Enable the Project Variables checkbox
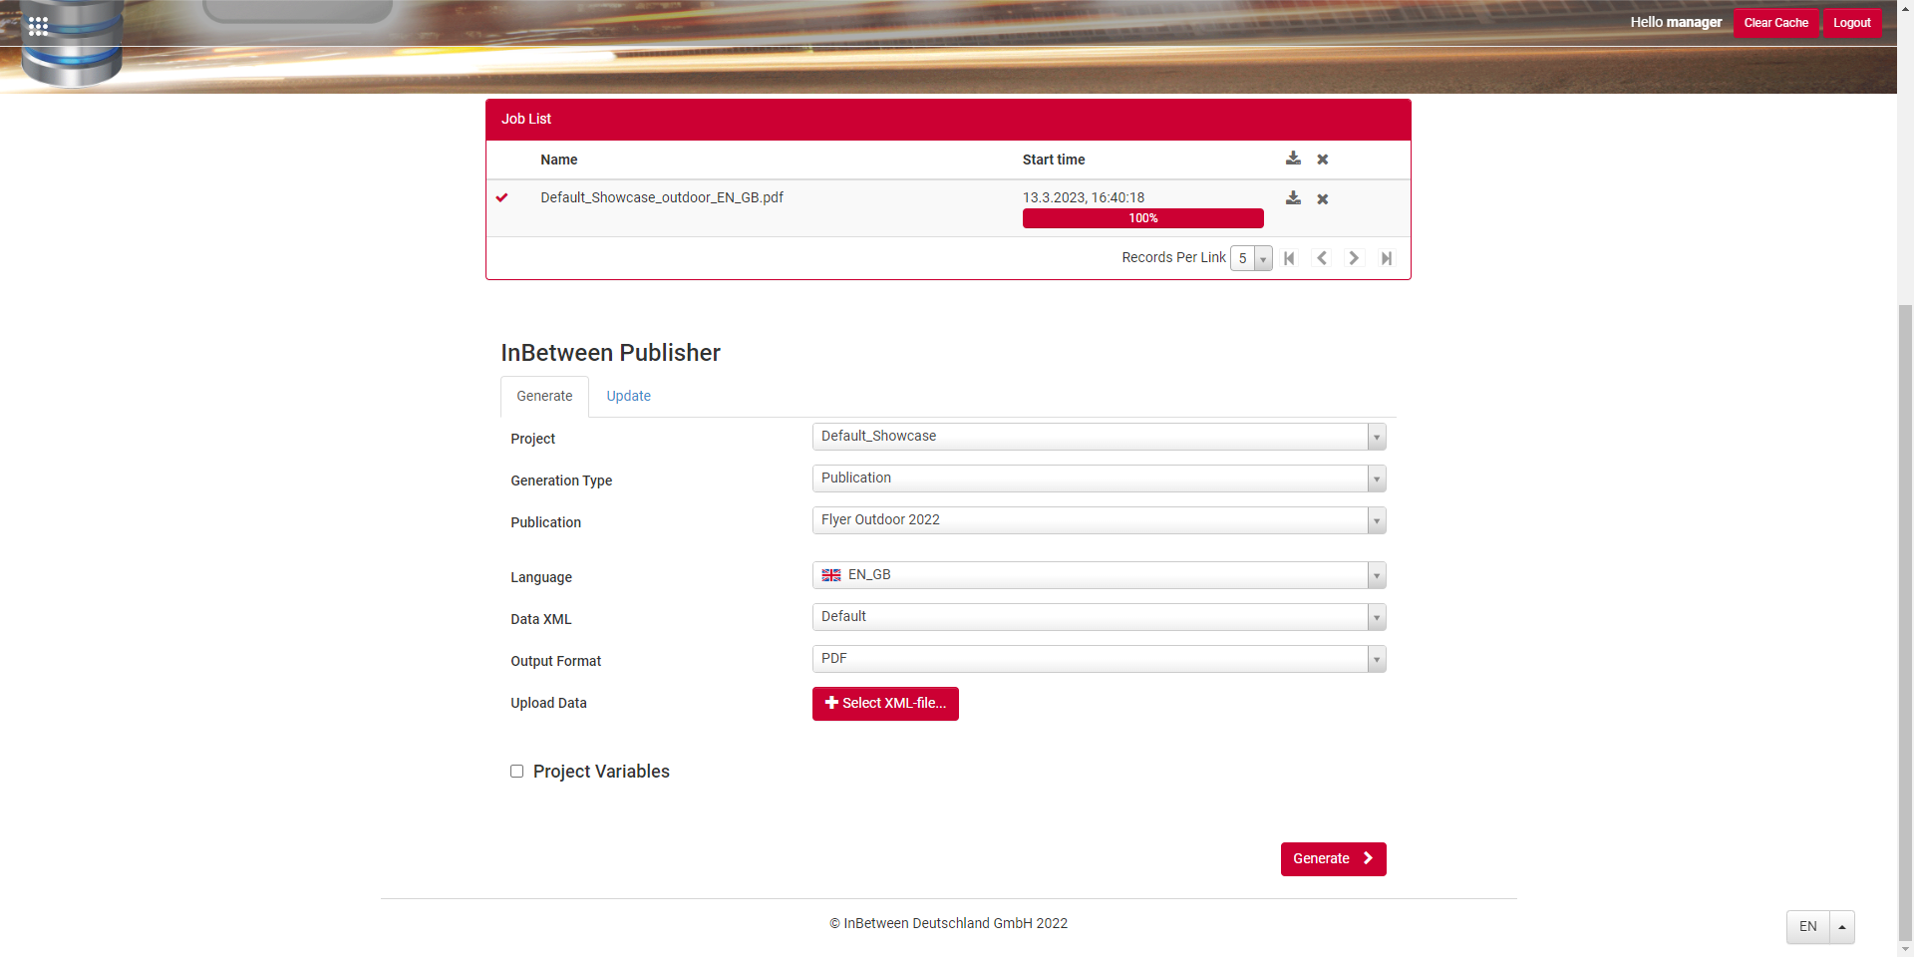Image resolution: width=1914 pixels, height=957 pixels. click(x=516, y=771)
